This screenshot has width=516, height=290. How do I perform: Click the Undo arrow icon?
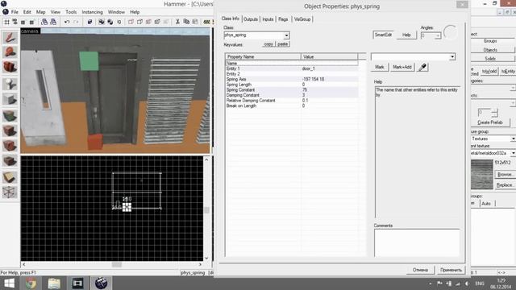pyautogui.click(x=67, y=22)
